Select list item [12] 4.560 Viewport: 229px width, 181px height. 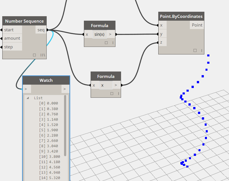[50, 167]
